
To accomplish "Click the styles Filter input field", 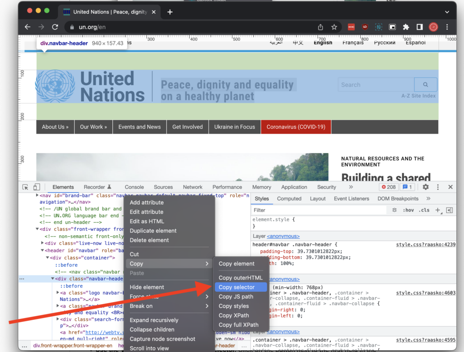I will click(x=317, y=210).
